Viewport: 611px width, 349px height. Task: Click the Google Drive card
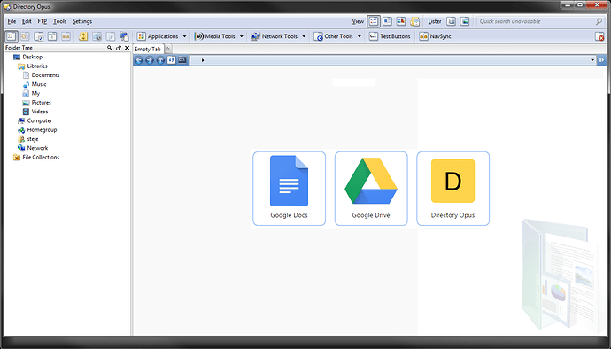[x=371, y=189]
